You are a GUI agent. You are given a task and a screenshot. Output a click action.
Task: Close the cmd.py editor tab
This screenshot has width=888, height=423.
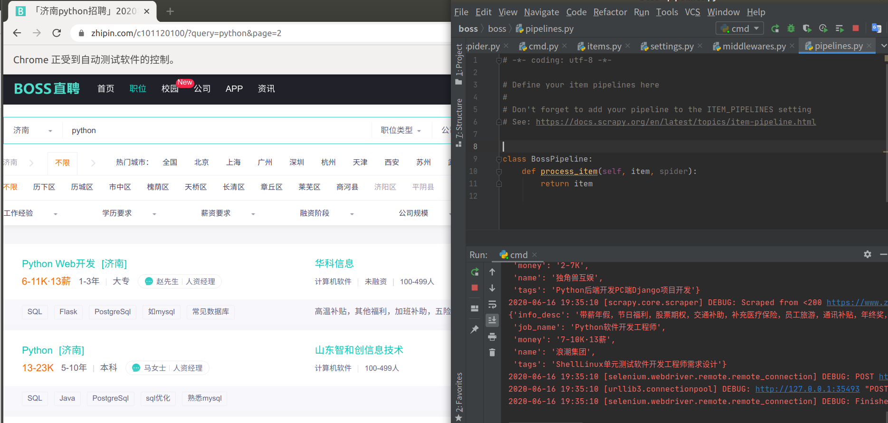[564, 46]
